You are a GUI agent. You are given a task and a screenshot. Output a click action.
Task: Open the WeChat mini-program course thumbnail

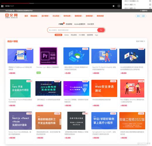(76, 56)
